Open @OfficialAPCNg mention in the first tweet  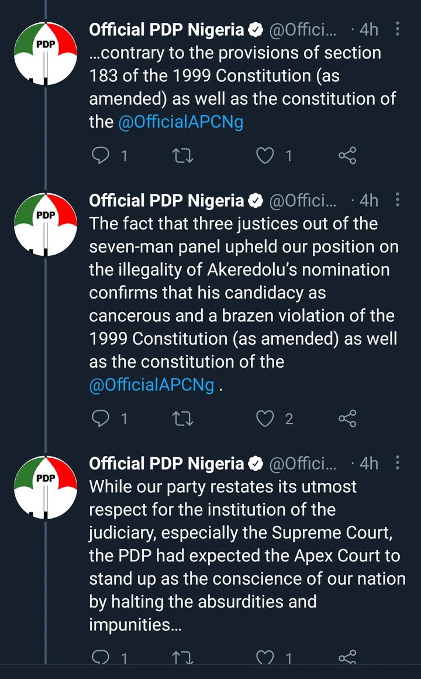point(181,122)
